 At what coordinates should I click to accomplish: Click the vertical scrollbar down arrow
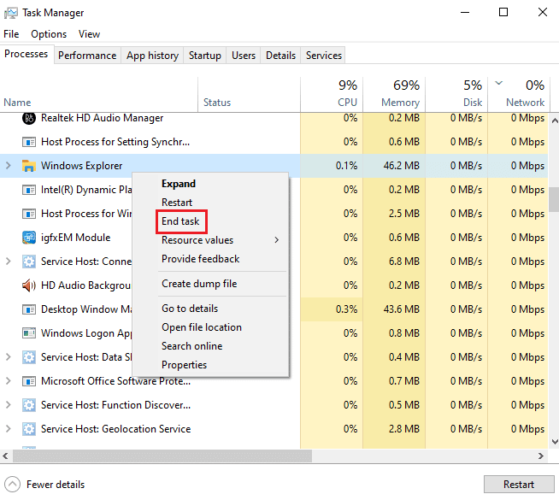point(555,442)
